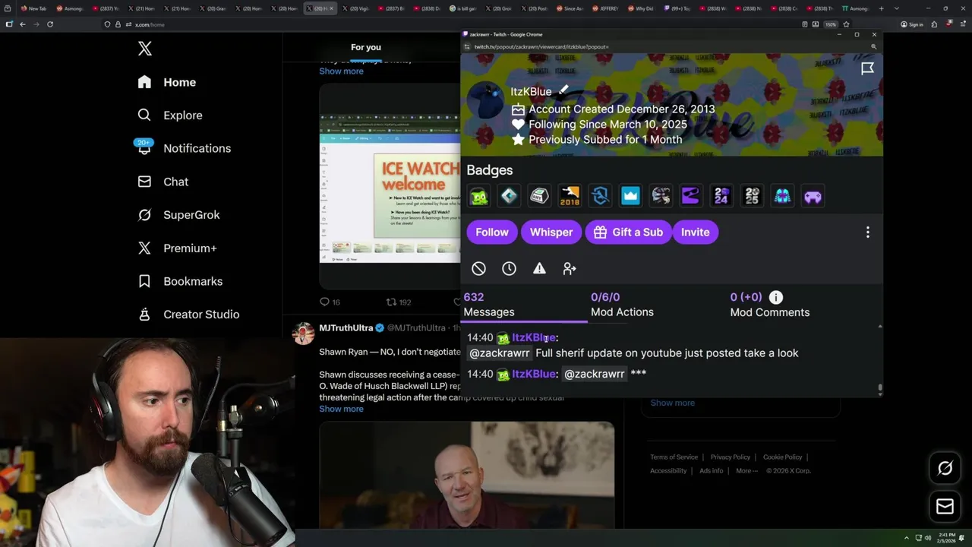The width and height of the screenshot is (972, 547).
Task: Click the 2018 badge
Action: (x=570, y=196)
